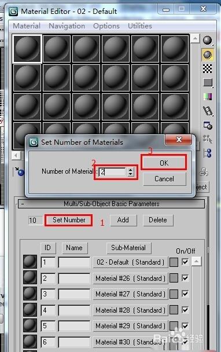
Task: Toggle the checkered Background icon
Action: click(207, 69)
